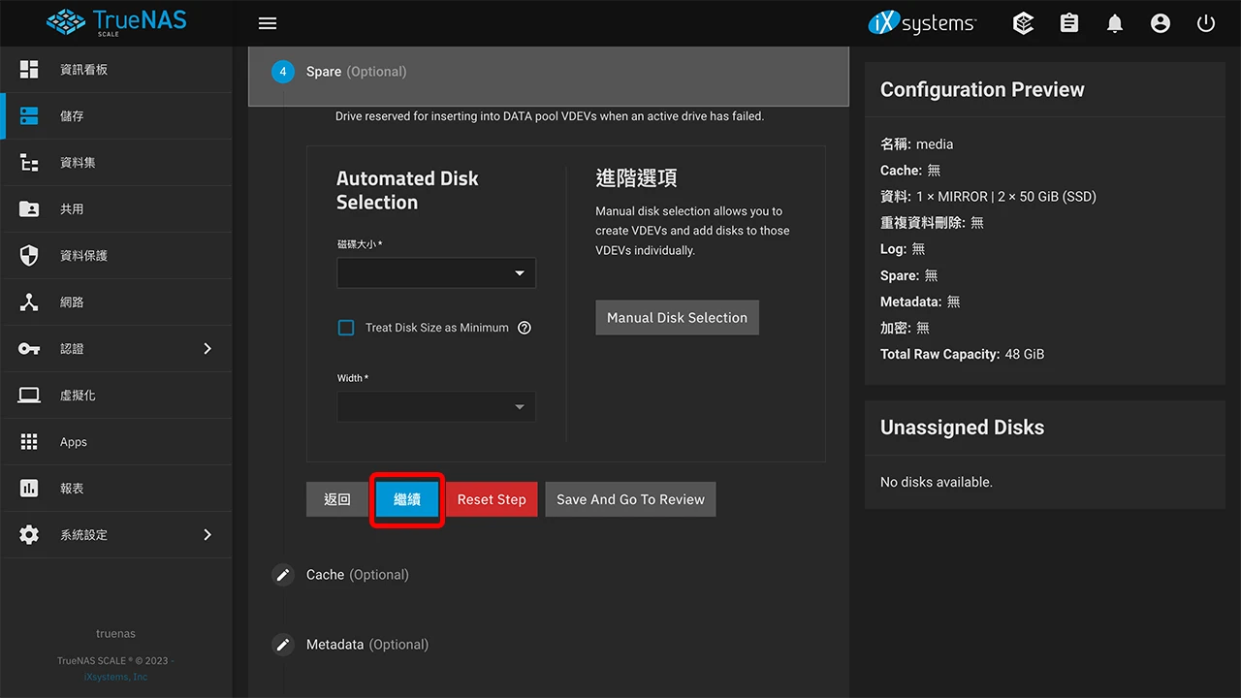Image resolution: width=1241 pixels, height=698 pixels.
Task: Click the help icon beside the checkbox
Action: point(525,328)
